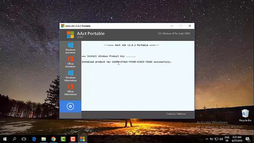Open File Explorer from taskbar
254x143 pixels.
point(44,139)
